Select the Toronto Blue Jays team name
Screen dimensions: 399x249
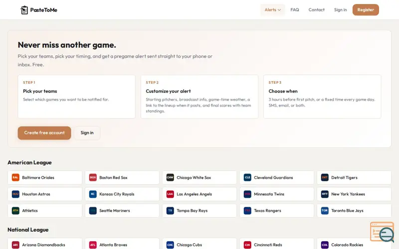(x=347, y=211)
